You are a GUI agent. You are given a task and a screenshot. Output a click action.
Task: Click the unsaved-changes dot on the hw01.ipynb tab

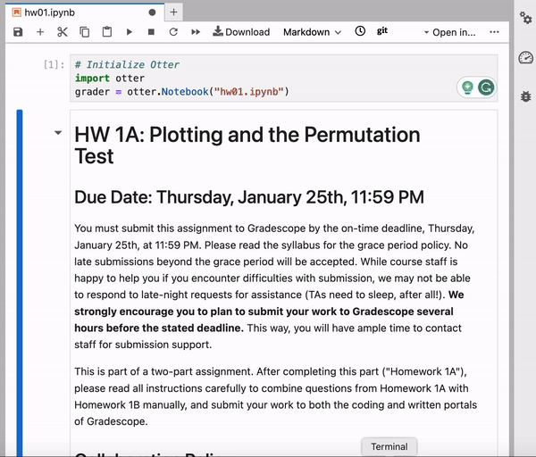(153, 12)
